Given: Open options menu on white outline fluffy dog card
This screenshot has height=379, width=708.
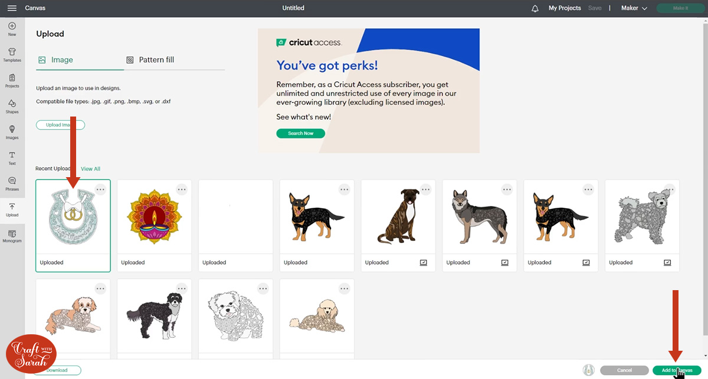Looking at the screenshot, I should [263, 288].
